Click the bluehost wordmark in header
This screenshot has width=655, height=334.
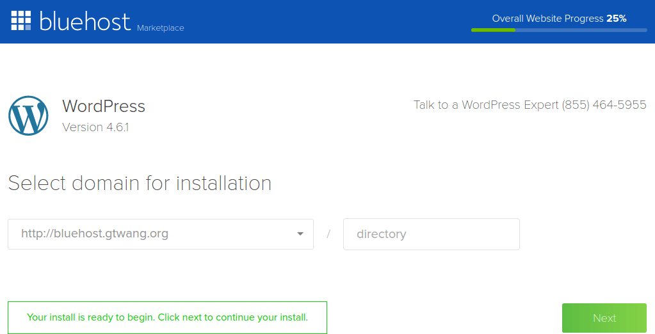[x=85, y=20]
